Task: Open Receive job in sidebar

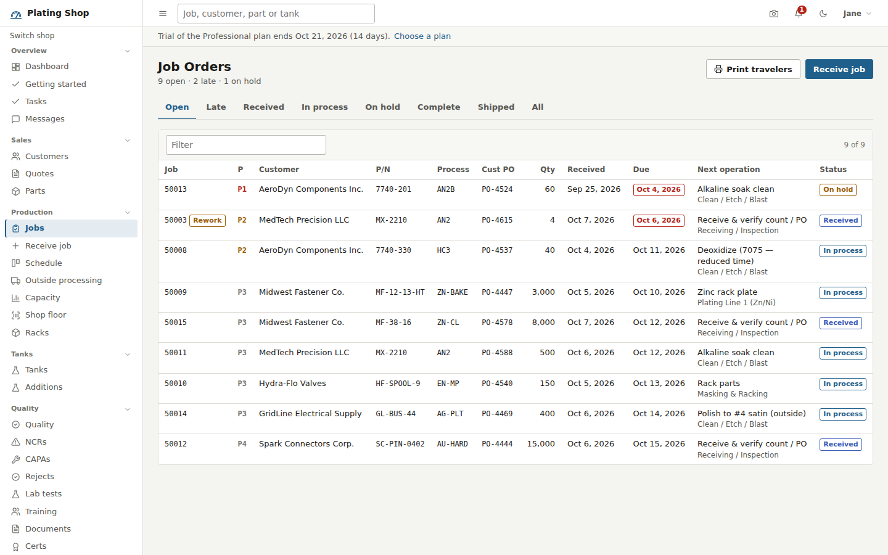Action: (x=71, y=245)
